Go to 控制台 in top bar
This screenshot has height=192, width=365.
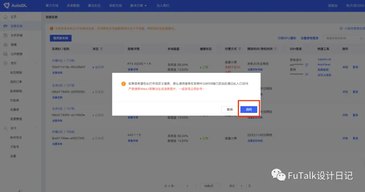coord(333,6)
